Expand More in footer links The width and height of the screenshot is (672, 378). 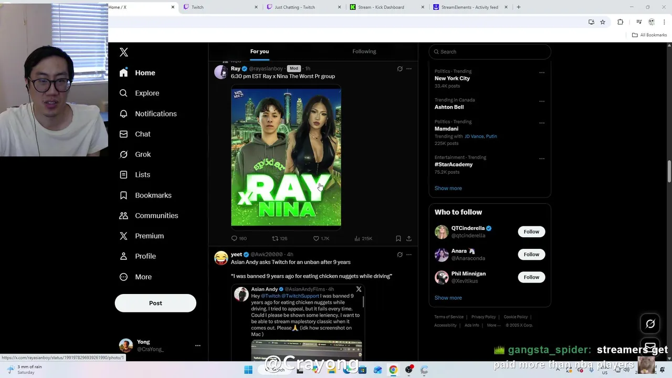point(493,325)
